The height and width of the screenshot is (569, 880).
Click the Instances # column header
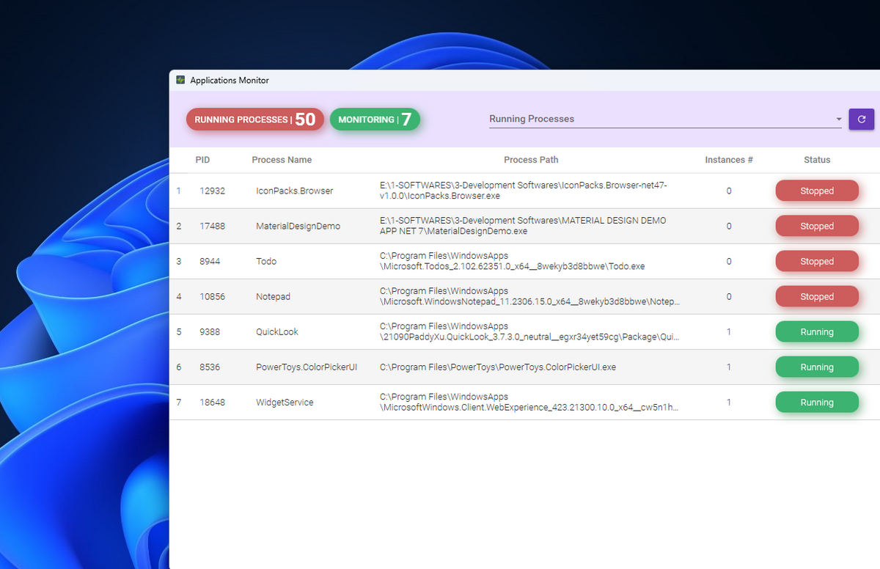point(728,160)
